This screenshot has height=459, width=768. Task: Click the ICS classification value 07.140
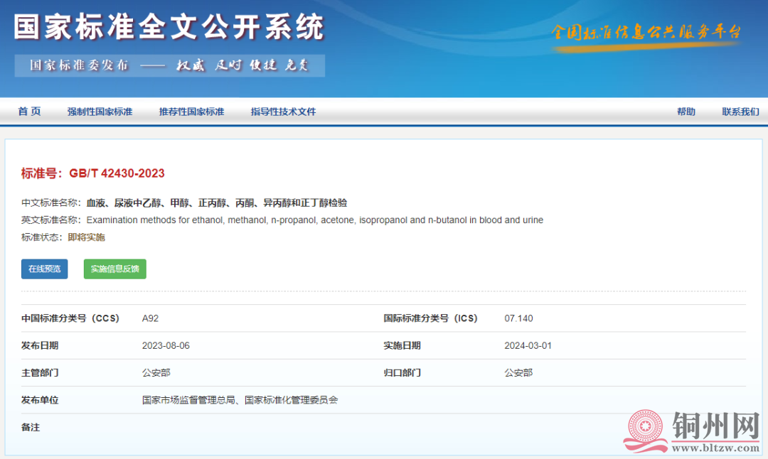(x=518, y=318)
